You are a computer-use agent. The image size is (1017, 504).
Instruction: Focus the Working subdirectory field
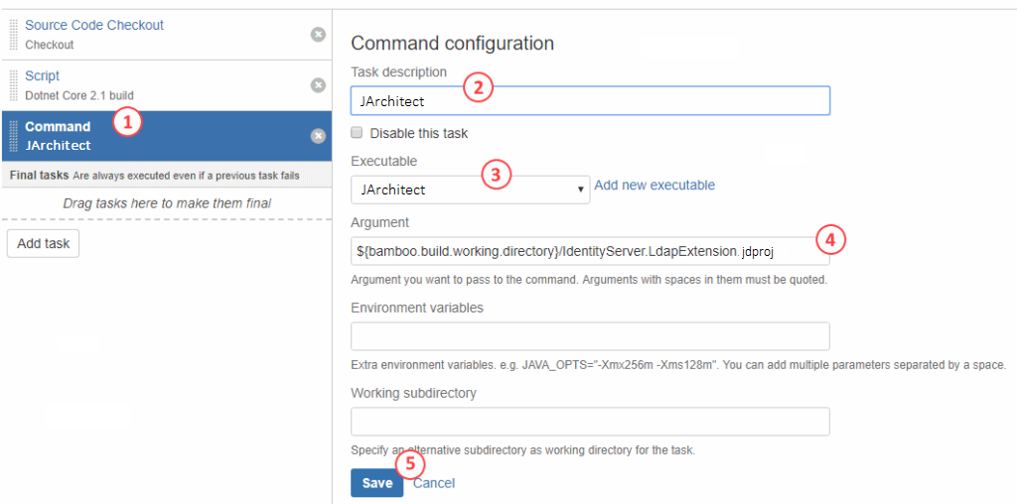(590, 422)
